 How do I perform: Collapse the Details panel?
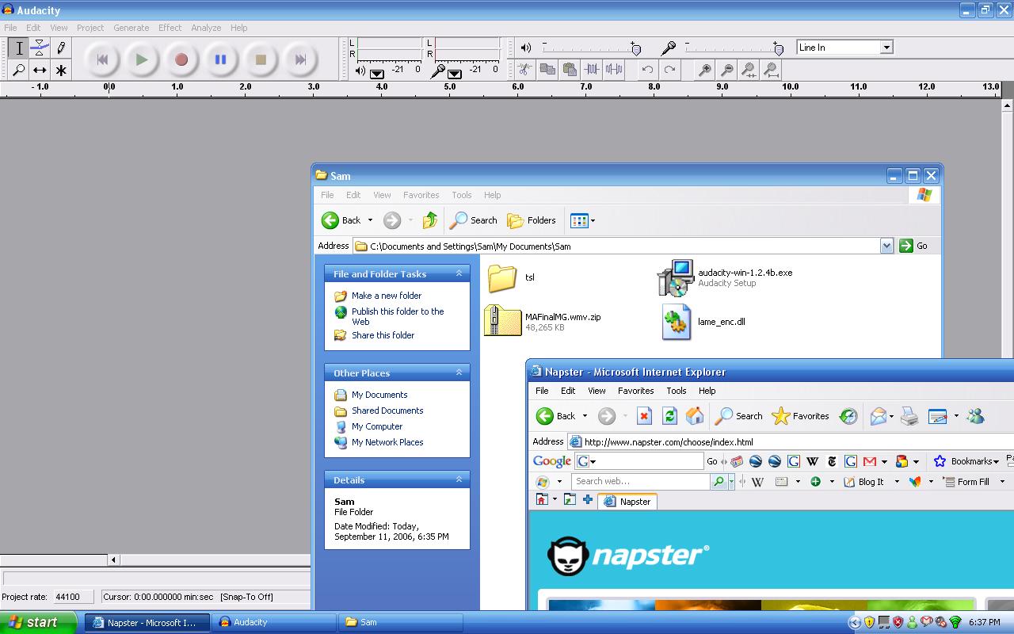click(x=459, y=479)
